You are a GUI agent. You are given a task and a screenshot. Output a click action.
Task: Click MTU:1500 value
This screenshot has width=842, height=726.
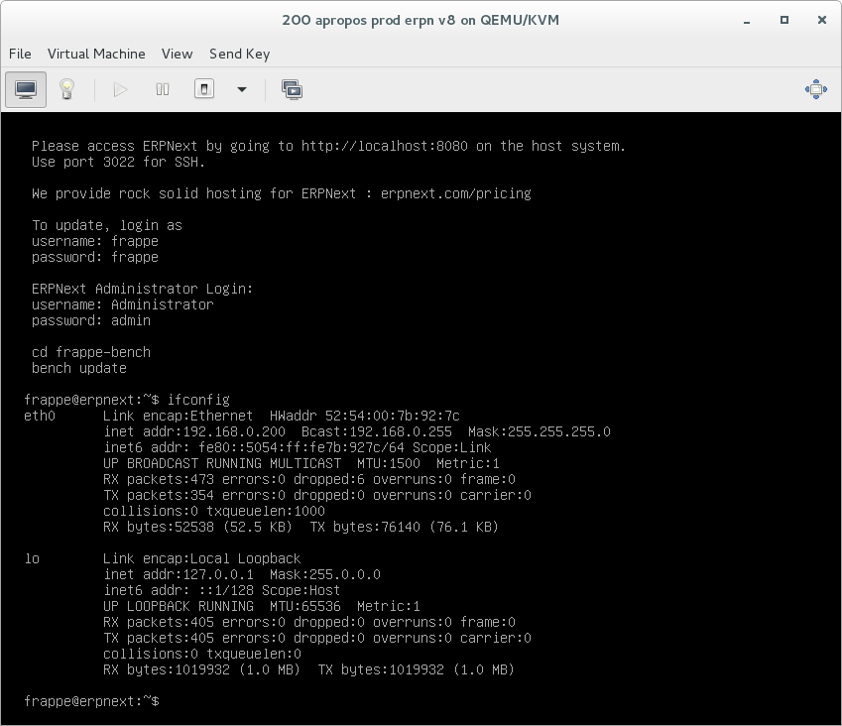pyautogui.click(x=388, y=464)
